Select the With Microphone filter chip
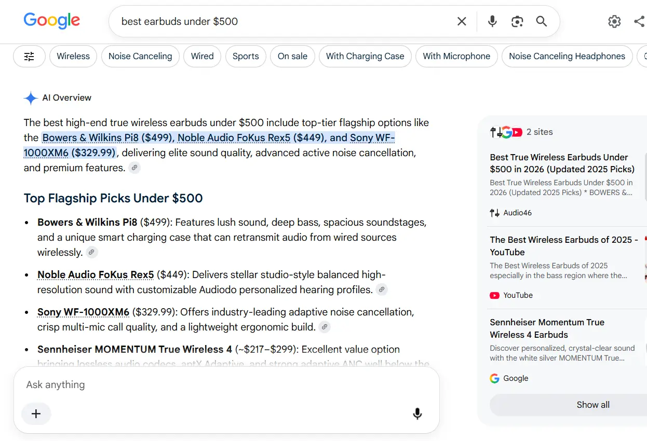Screen dimensions: 647x441 click(456, 57)
